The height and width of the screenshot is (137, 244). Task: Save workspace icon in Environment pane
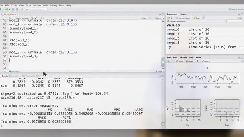coord(172,18)
